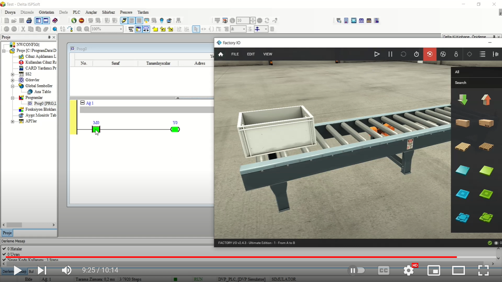This screenshot has height=282, width=502.
Task: Select NWCONFIG in the project tree
Action: 28,44
